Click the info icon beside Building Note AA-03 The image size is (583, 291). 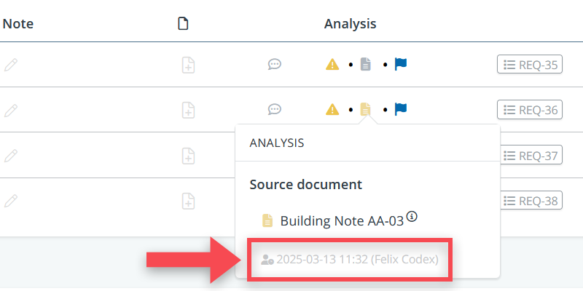point(412,216)
